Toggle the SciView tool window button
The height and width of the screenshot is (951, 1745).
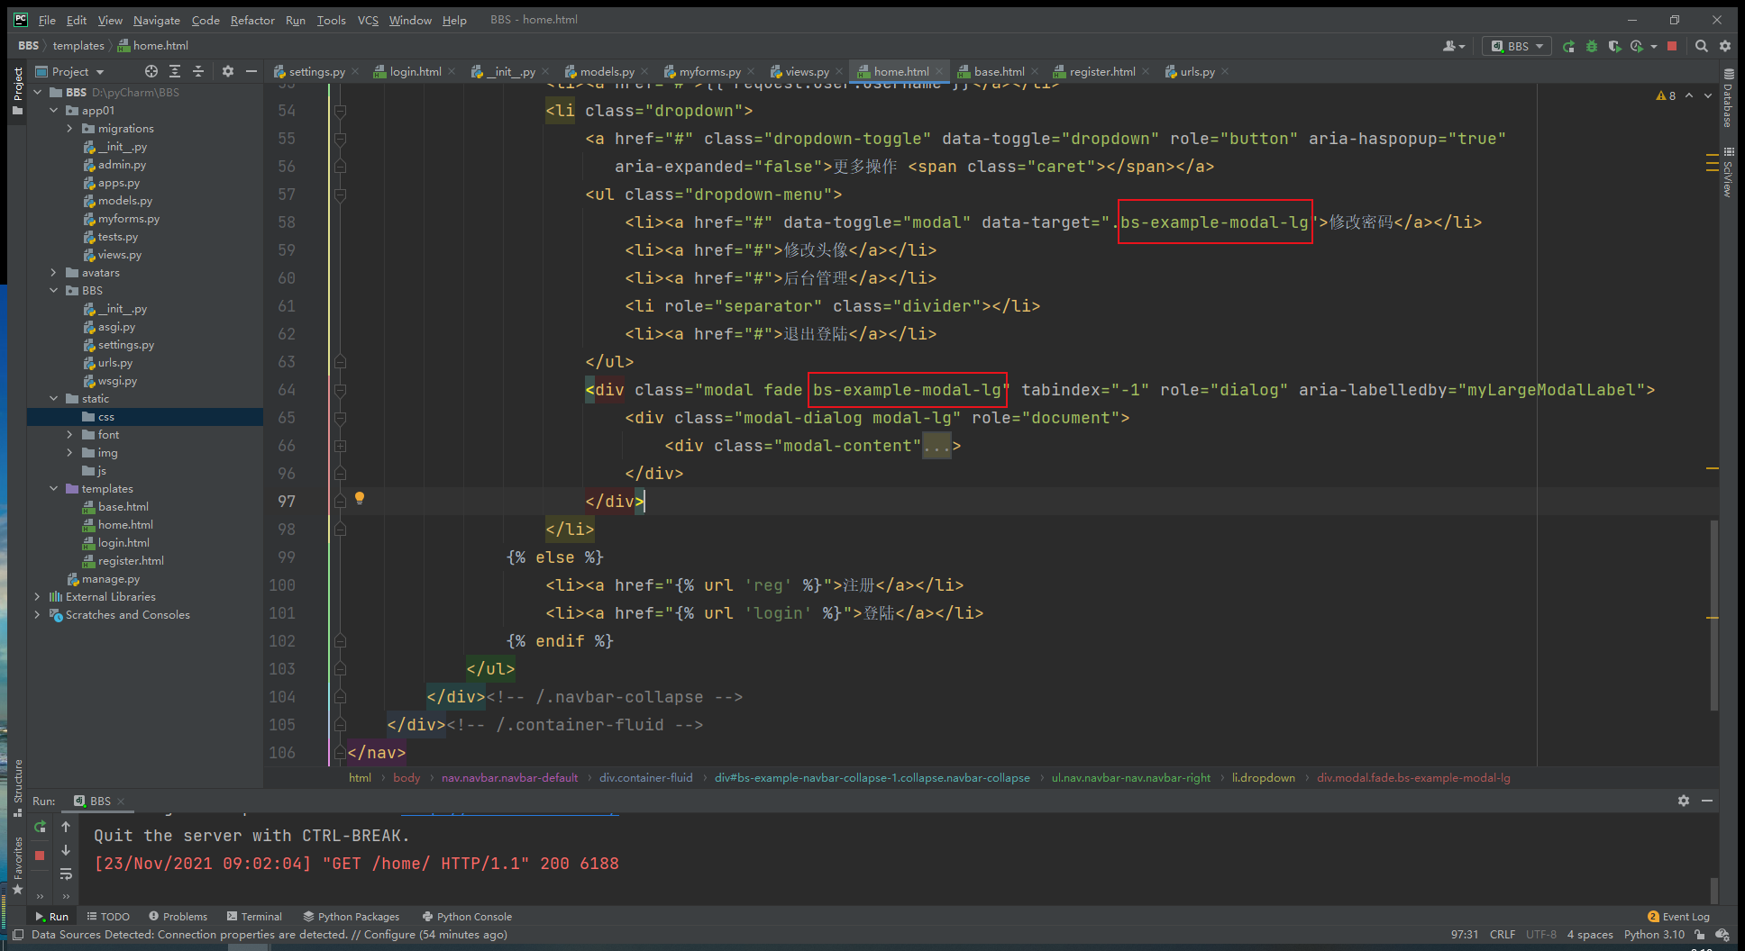[1728, 172]
